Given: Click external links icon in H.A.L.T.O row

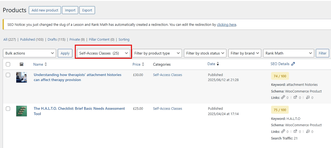Looking at the screenshot, I should (x=295, y=131).
